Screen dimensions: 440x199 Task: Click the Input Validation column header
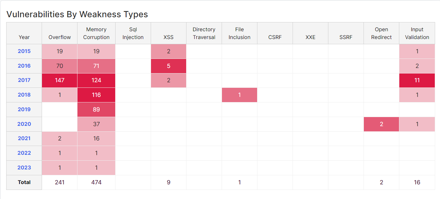pos(417,33)
